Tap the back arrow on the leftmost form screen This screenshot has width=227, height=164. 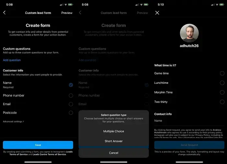tap(5, 13)
